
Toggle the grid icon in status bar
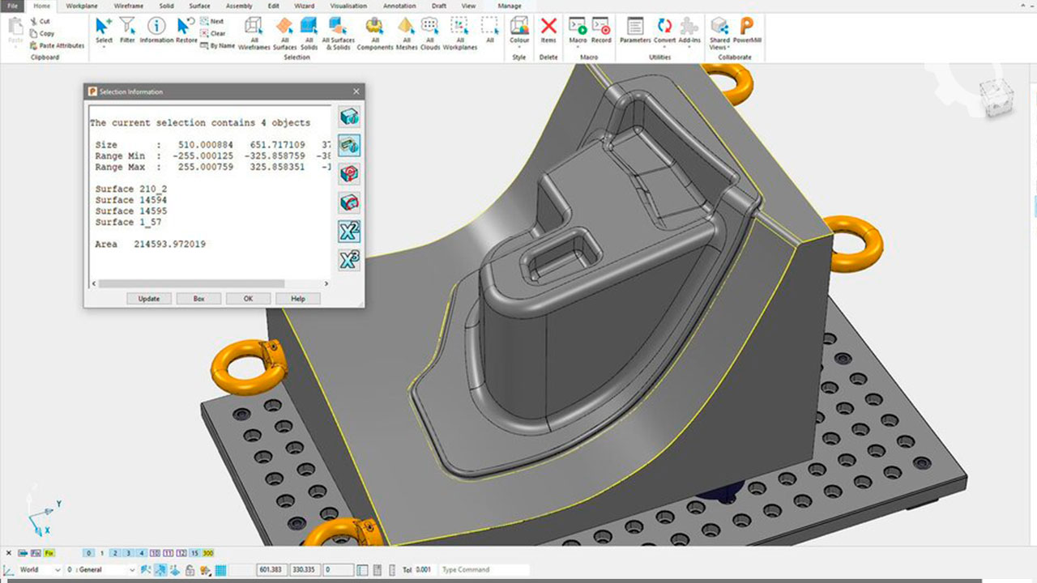pos(221,570)
